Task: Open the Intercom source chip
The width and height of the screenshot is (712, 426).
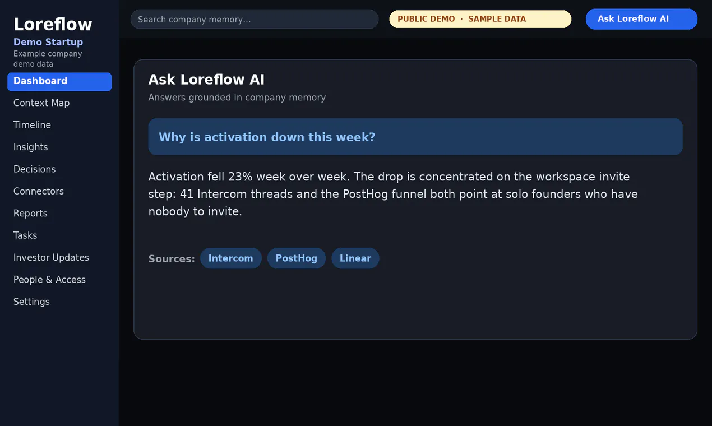Action: (x=231, y=258)
